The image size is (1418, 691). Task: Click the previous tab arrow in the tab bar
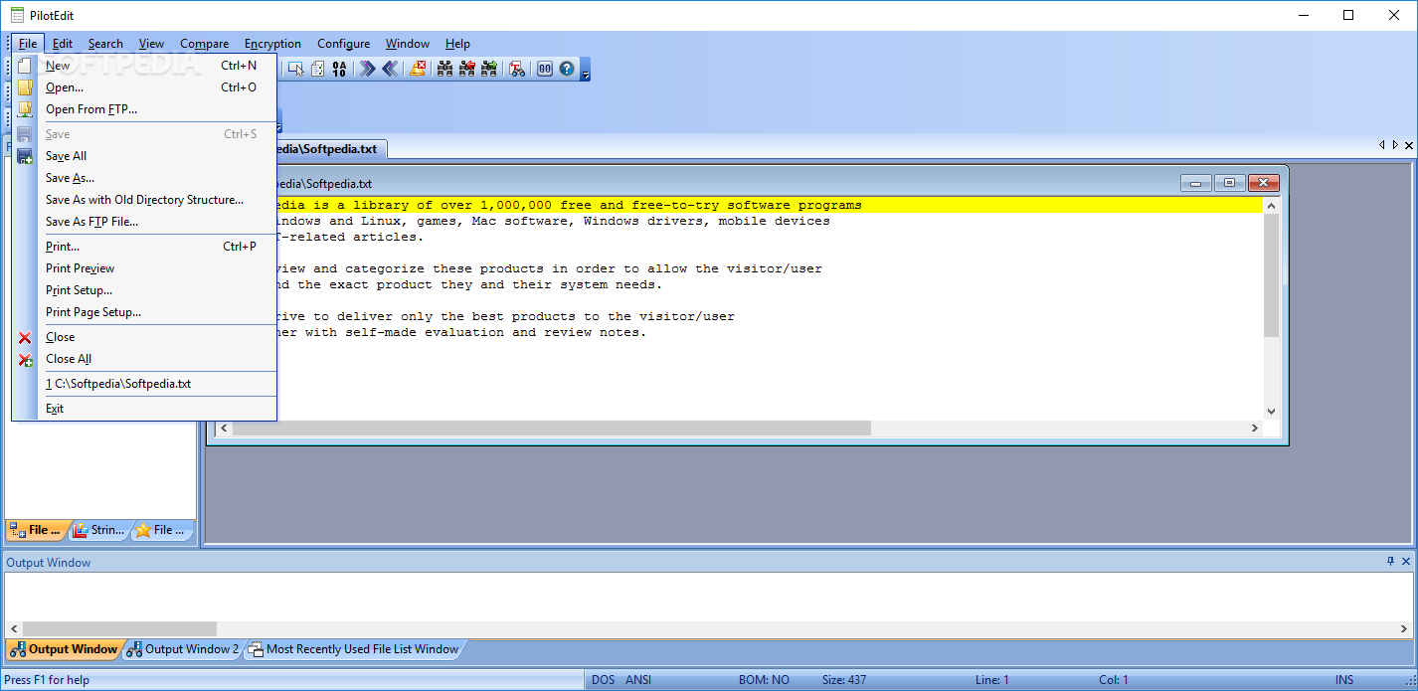(x=1382, y=145)
